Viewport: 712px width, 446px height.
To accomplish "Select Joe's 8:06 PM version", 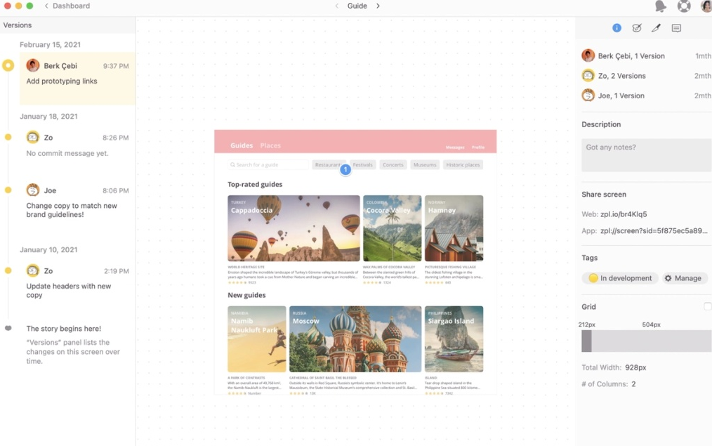I will pyautogui.click(x=77, y=201).
